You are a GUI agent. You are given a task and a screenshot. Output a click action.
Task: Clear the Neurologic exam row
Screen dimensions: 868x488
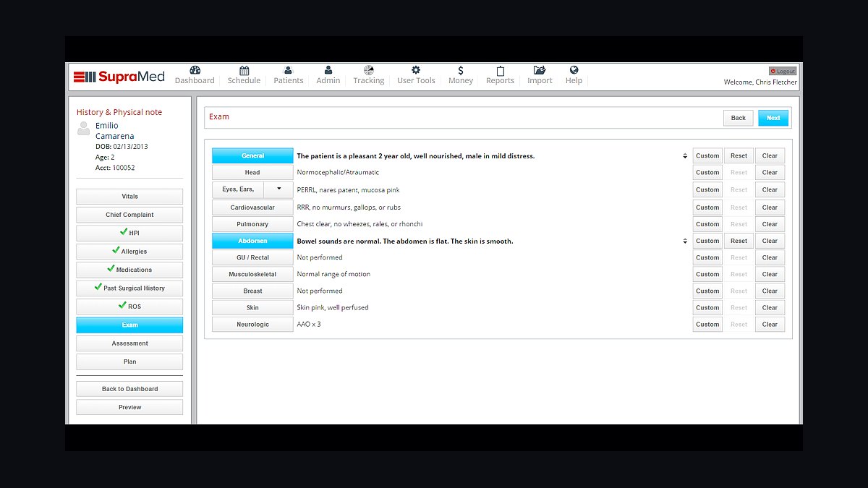770,325
